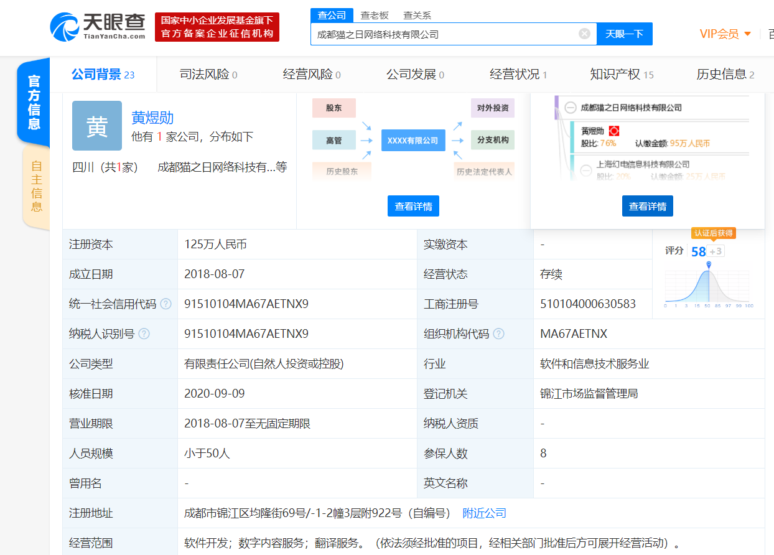Click the red 国家中小企业发展基金旗下 banner
The height and width of the screenshot is (555, 774).
217,27
